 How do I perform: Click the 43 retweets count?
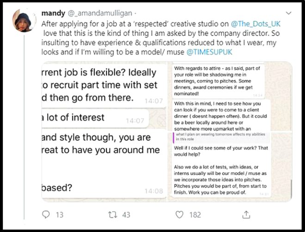tap(126, 214)
